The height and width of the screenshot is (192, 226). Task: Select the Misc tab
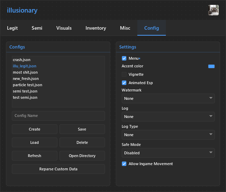pyautogui.click(x=125, y=28)
